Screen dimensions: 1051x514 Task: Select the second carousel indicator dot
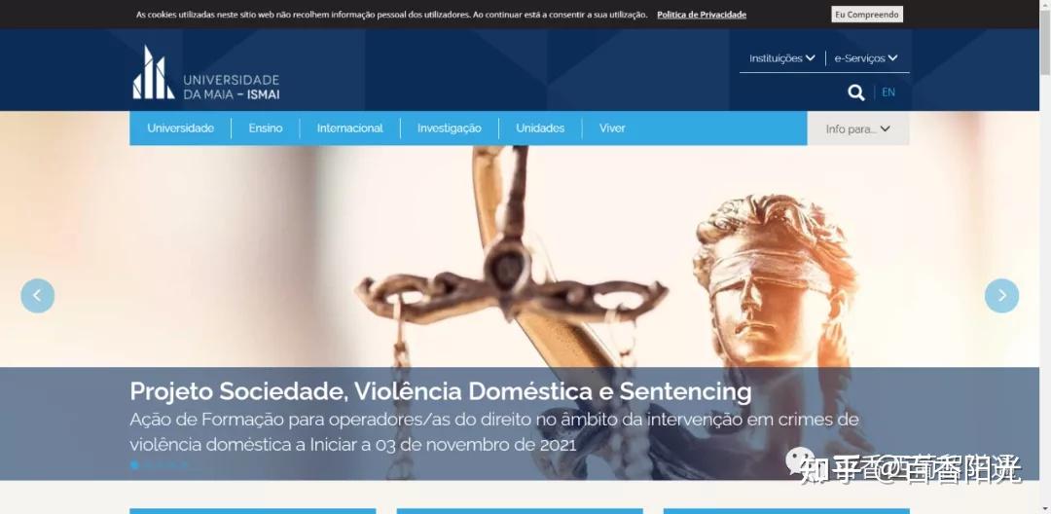[x=147, y=465]
